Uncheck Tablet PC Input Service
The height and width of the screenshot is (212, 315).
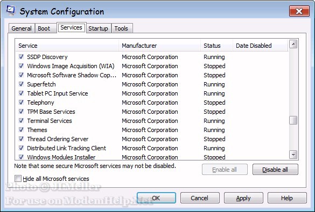click(x=21, y=93)
